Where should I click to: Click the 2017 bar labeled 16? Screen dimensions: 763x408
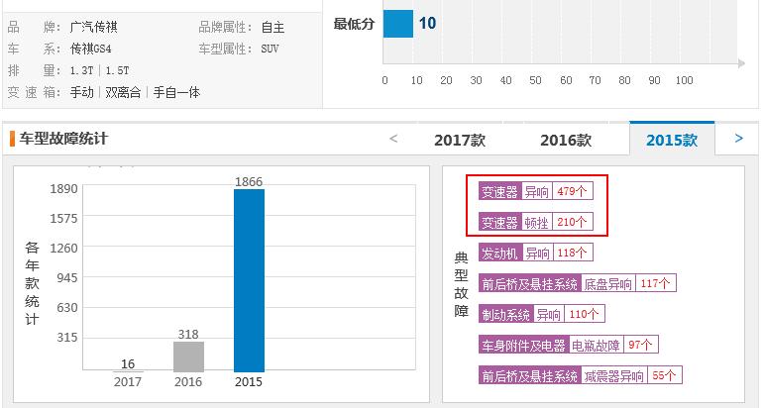tap(128, 371)
